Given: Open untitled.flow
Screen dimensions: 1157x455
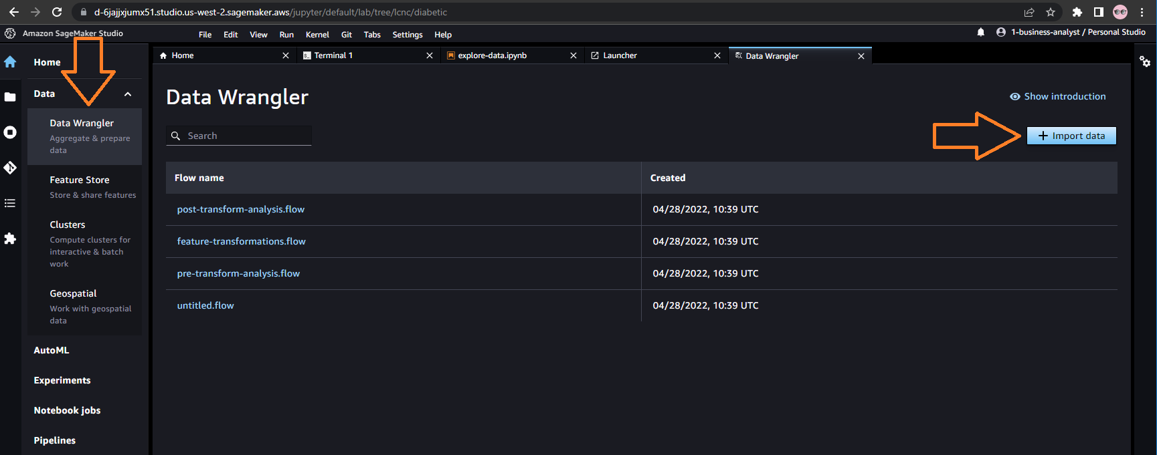Looking at the screenshot, I should pyautogui.click(x=205, y=305).
